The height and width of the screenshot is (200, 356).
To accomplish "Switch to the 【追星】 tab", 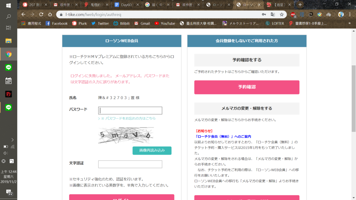I will coord(278,5).
